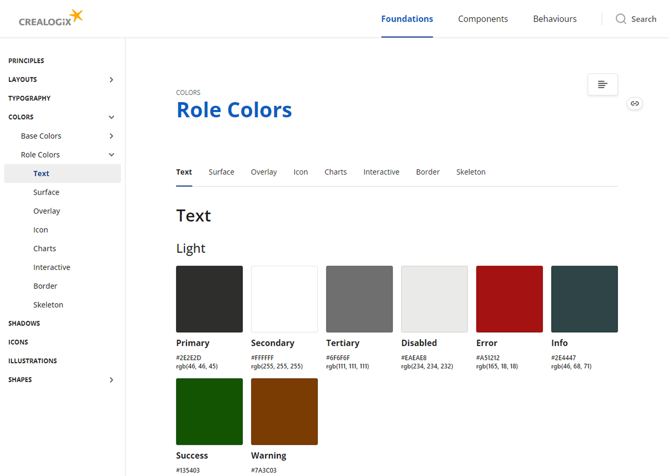The height and width of the screenshot is (476, 669).
Task: Click the Disabled light gray swatch
Action: pos(434,299)
